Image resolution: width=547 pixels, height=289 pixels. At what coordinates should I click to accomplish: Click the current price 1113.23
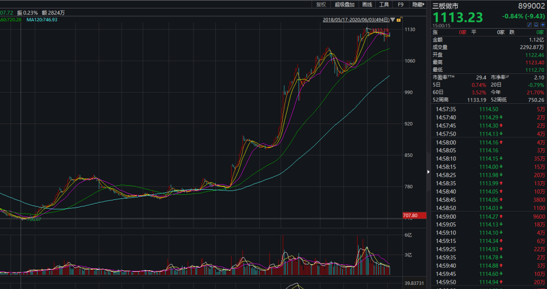[458, 17]
